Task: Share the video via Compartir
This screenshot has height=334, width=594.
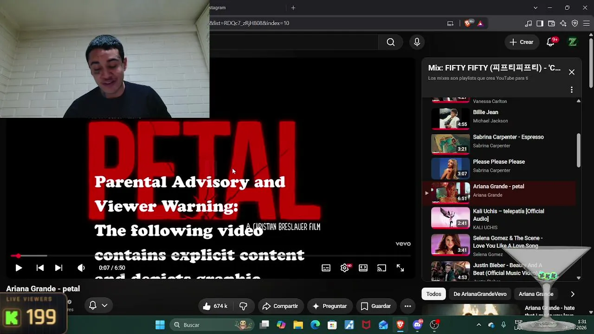Action: [x=280, y=306]
